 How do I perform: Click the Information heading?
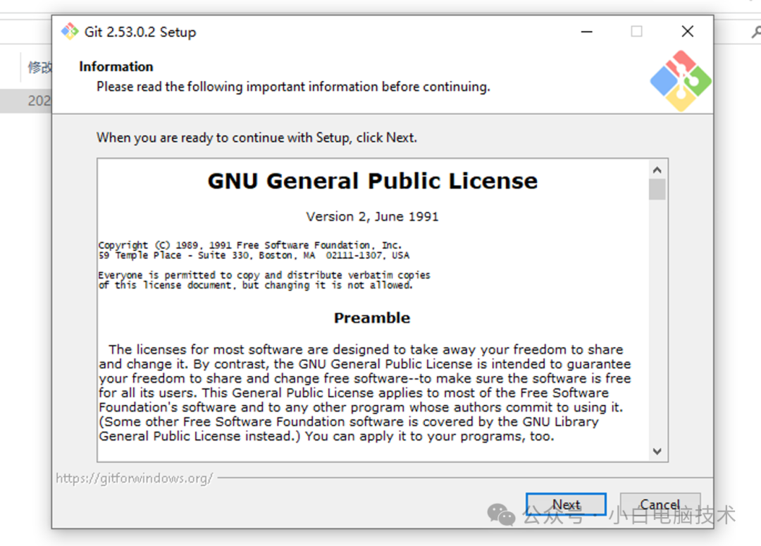[116, 66]
